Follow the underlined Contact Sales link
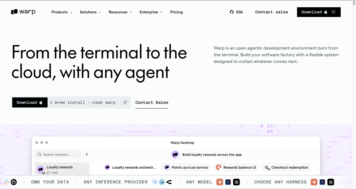Screen dimensions: 356x189 click(152, 102)
